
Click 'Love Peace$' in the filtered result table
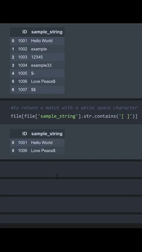(43, 150)
